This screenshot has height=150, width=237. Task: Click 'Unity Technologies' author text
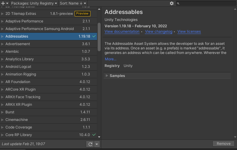tap(121, 20)
